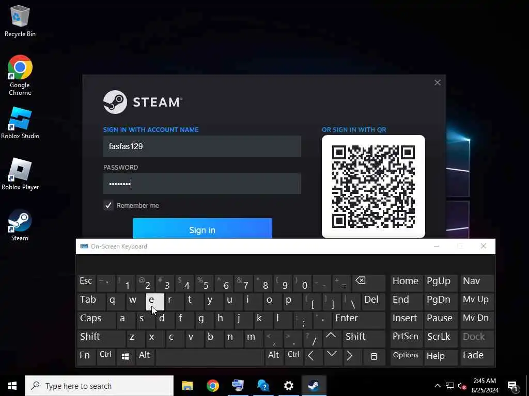Open keyboard Options

point(406,357)
